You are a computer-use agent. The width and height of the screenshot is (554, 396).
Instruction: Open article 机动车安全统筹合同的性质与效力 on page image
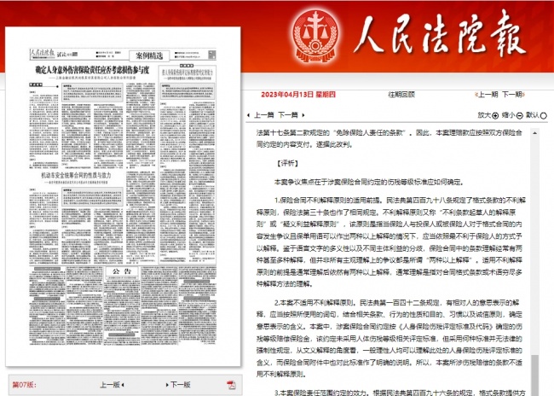pos(76,175)
